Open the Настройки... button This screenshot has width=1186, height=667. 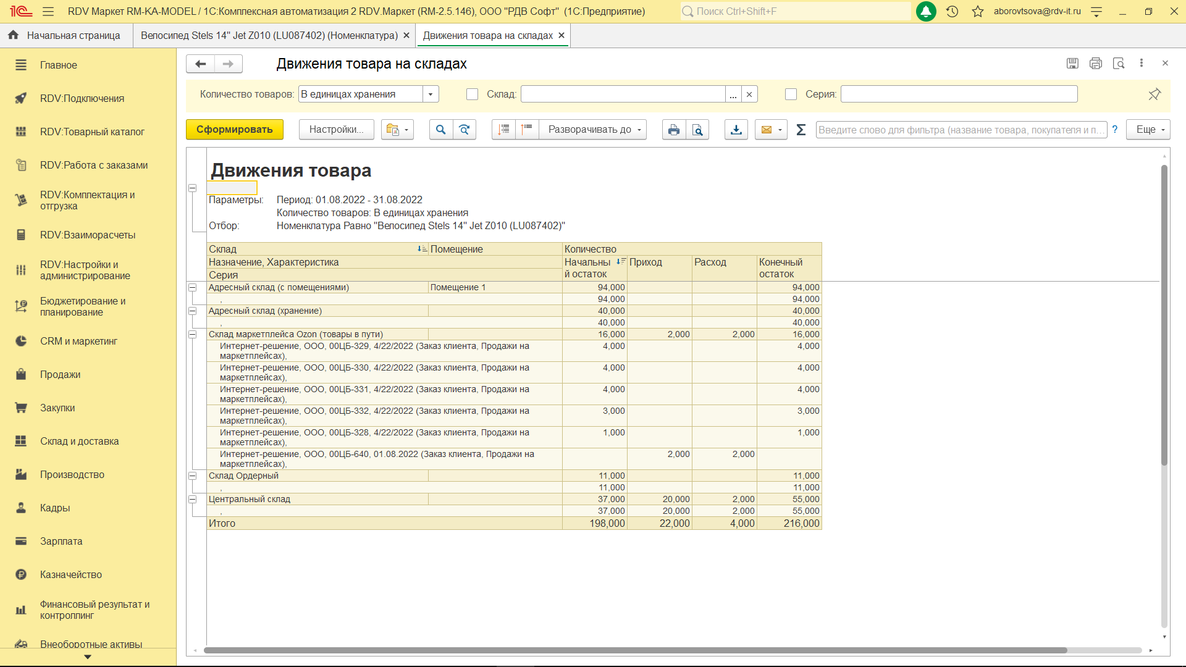[x=336, y=130]
